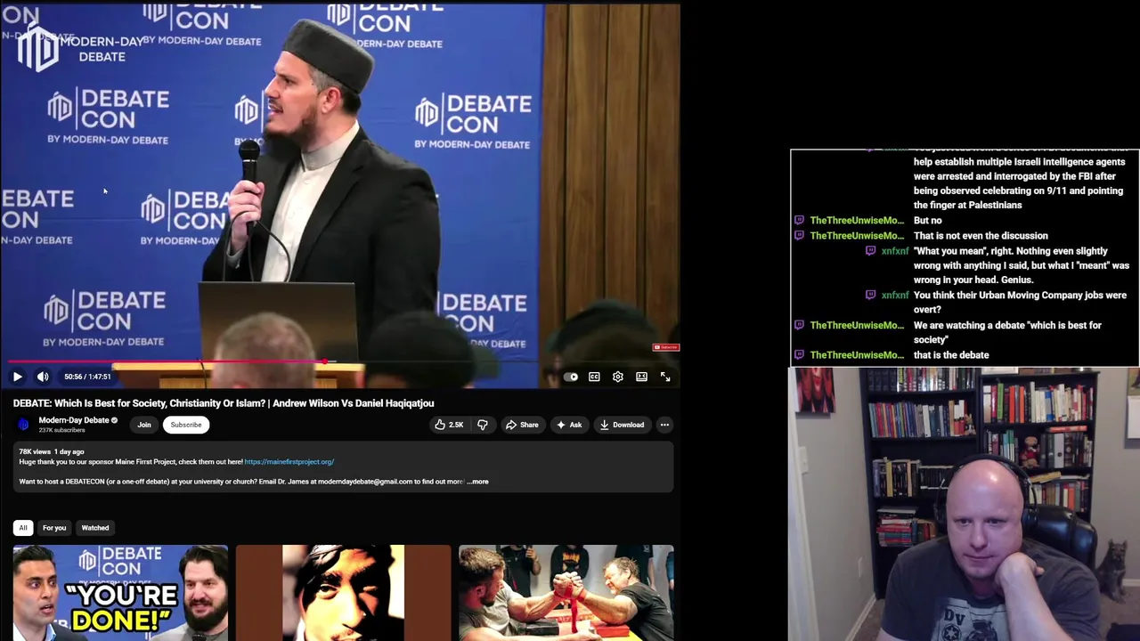Viewport: 1140px width, 641px height.
Task: Click chat message "That is not even the discussion"
Action: point(981,236)
